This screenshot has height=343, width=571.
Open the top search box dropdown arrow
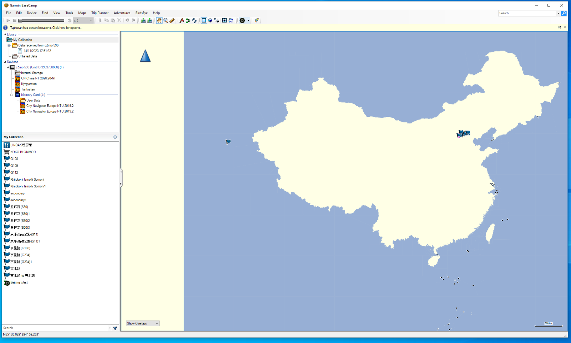(x=559, y=13)
